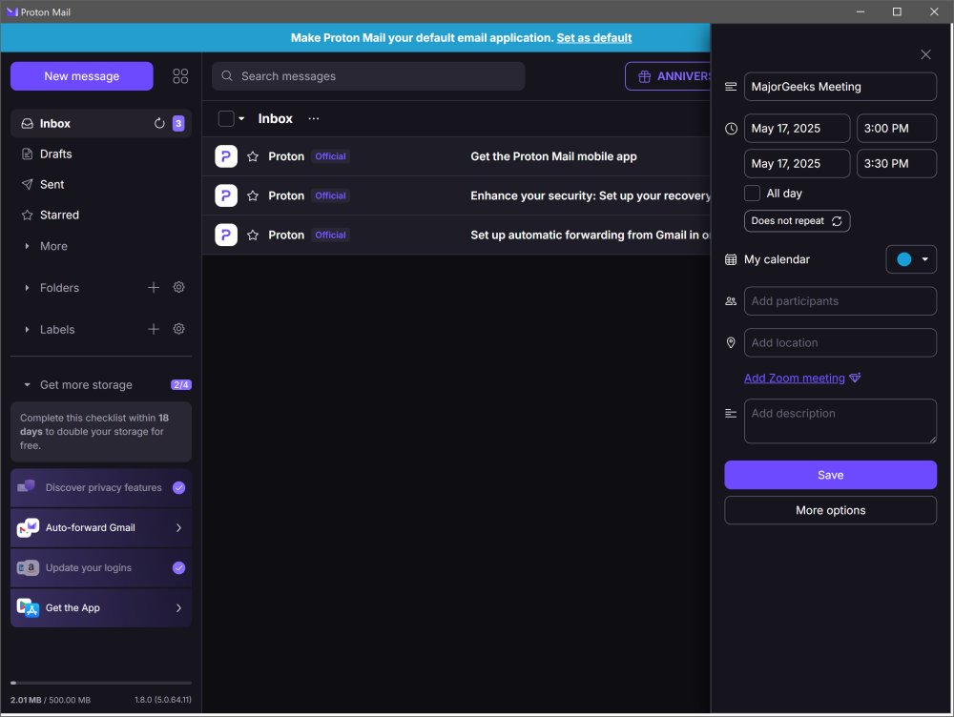This screenshot has width=954, height=717.
Task: Tick the select all messages checkbox
Action: click(x=226, y=118)
